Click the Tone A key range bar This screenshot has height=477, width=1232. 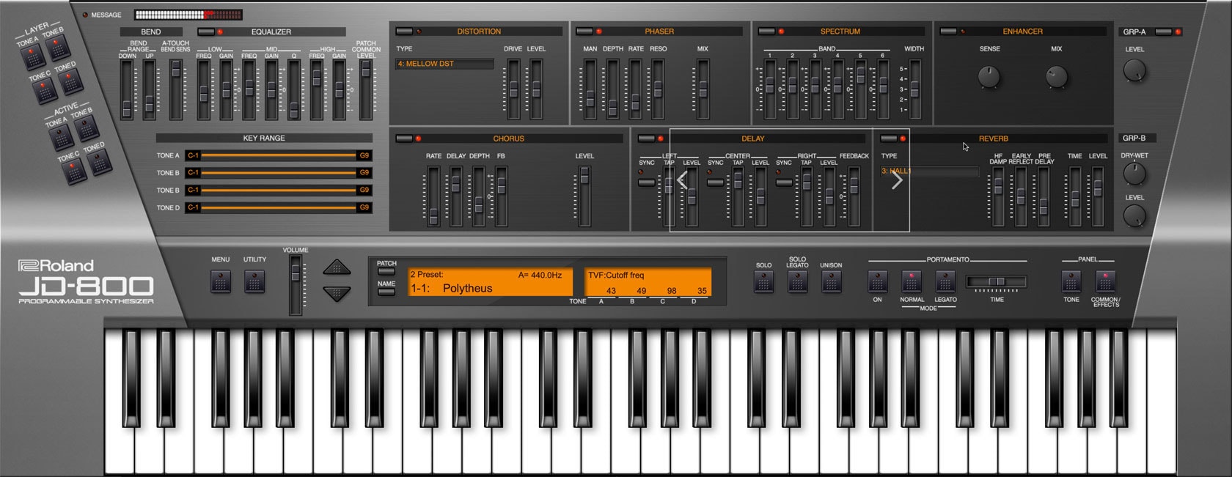coord(279,155)
